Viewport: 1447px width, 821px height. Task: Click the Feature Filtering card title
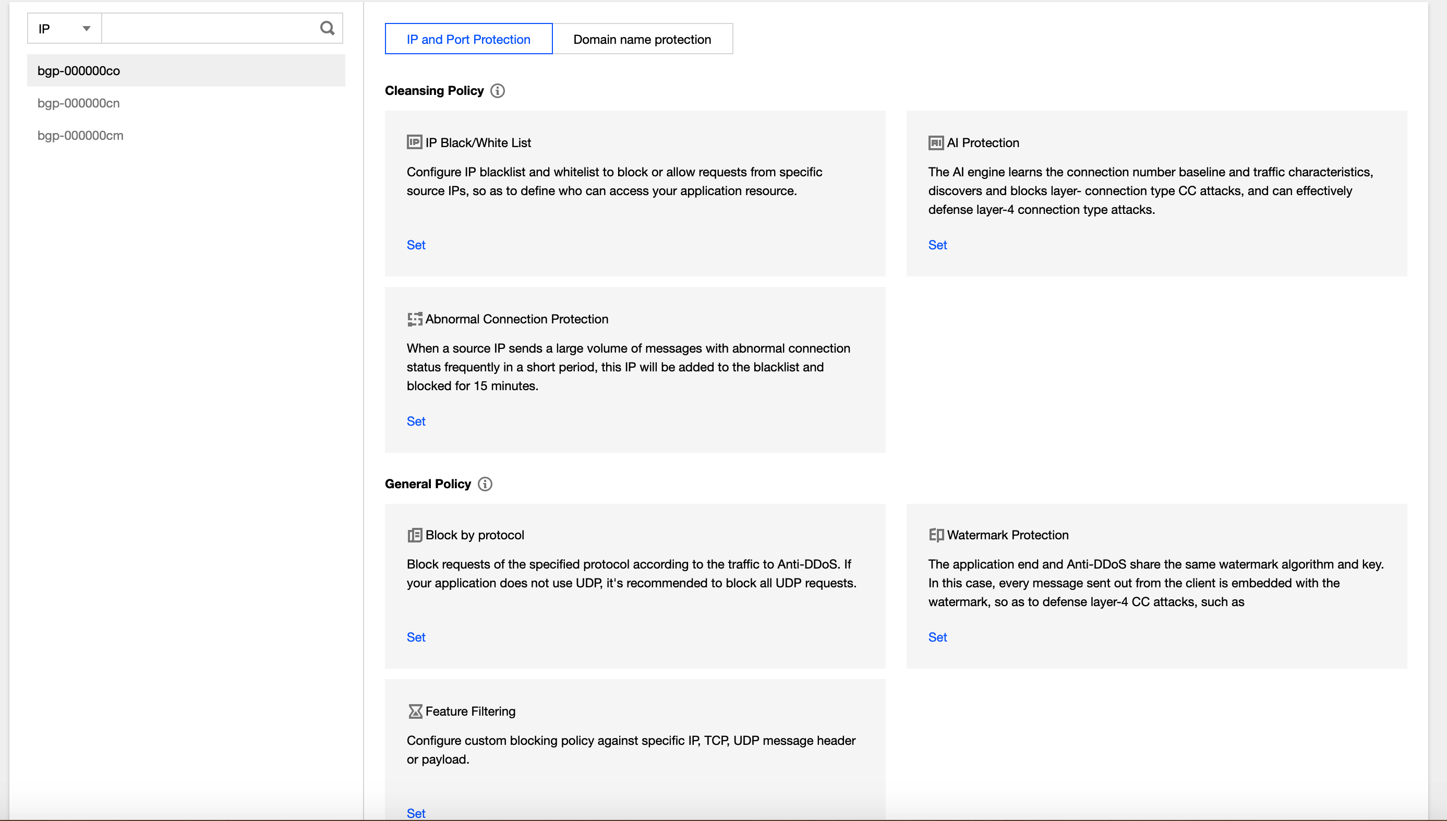tap(471, 711)
